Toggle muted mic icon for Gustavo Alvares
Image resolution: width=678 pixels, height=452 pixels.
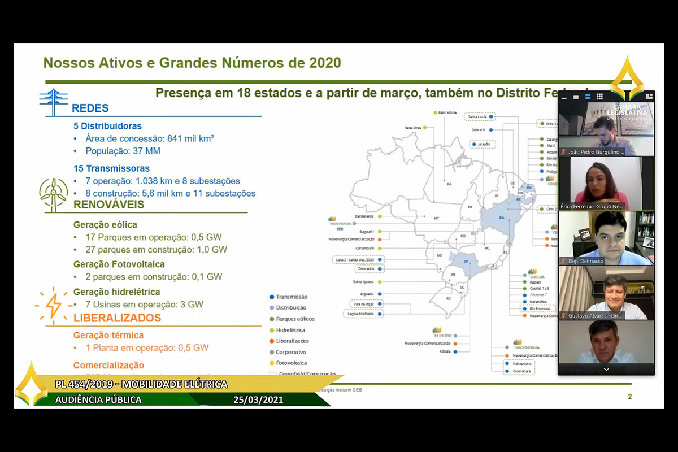point(563,316)
